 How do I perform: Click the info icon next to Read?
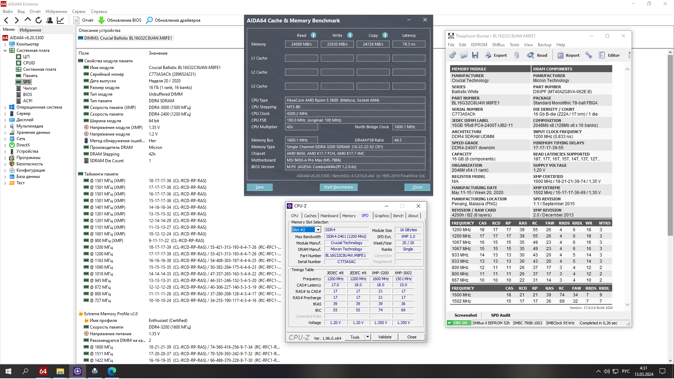click(313, 35)
